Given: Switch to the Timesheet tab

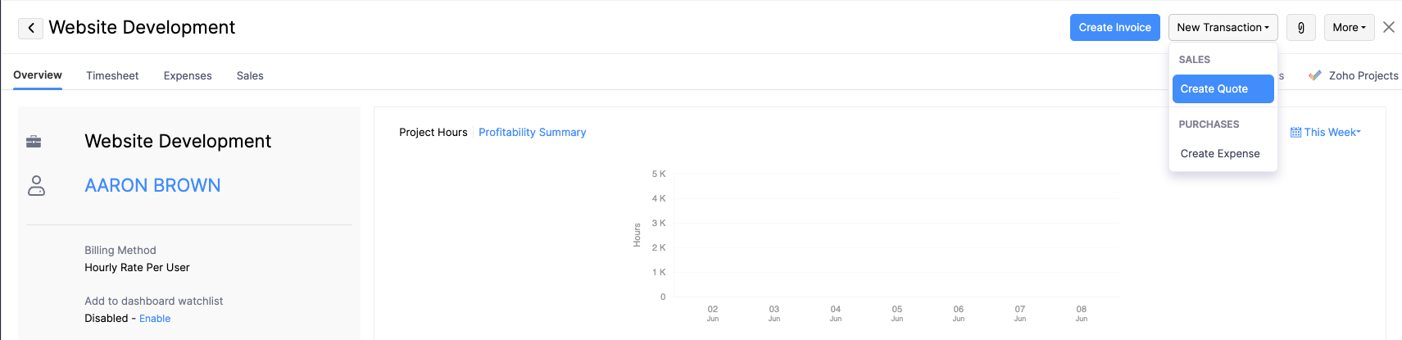Looking at the screenshot, I should click(x=112, y=75).
